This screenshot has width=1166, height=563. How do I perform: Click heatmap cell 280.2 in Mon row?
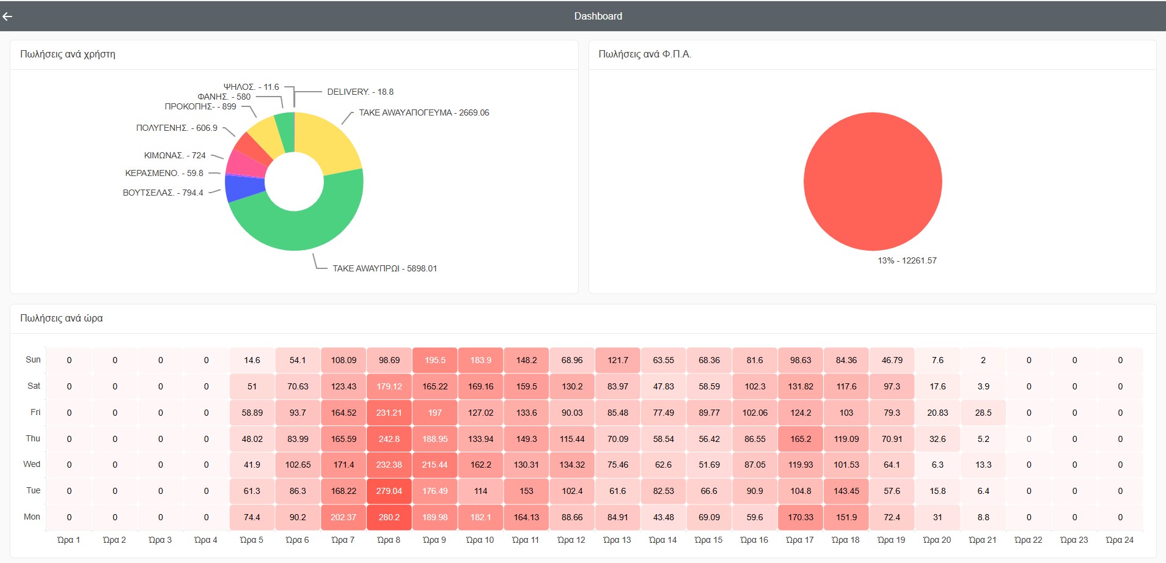[389, 517]
